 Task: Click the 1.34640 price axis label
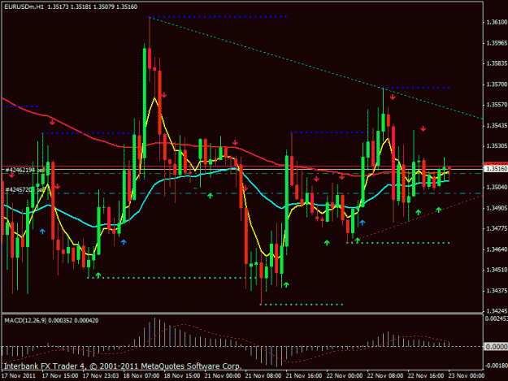pyautogui.click(x=497, y=249)
